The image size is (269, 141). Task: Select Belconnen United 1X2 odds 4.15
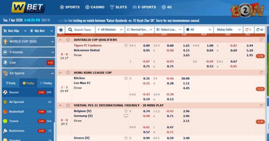coord(186,51)
